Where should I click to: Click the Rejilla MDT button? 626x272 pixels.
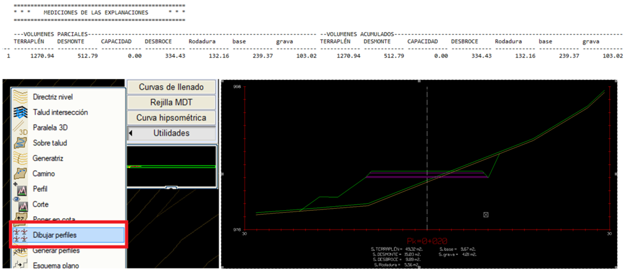pyautogui.click(x=172, y=102)
